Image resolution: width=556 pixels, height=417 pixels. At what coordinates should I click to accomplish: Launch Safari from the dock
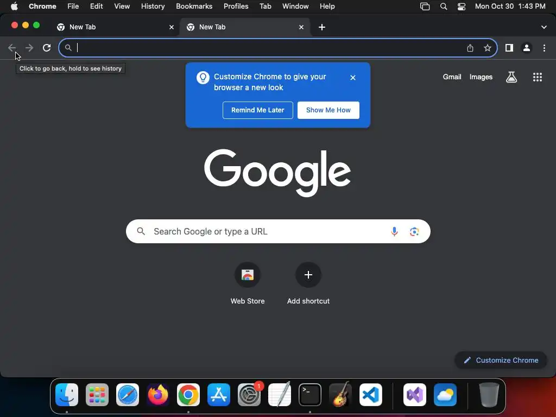pyautogui.click(x=128, y=395)
